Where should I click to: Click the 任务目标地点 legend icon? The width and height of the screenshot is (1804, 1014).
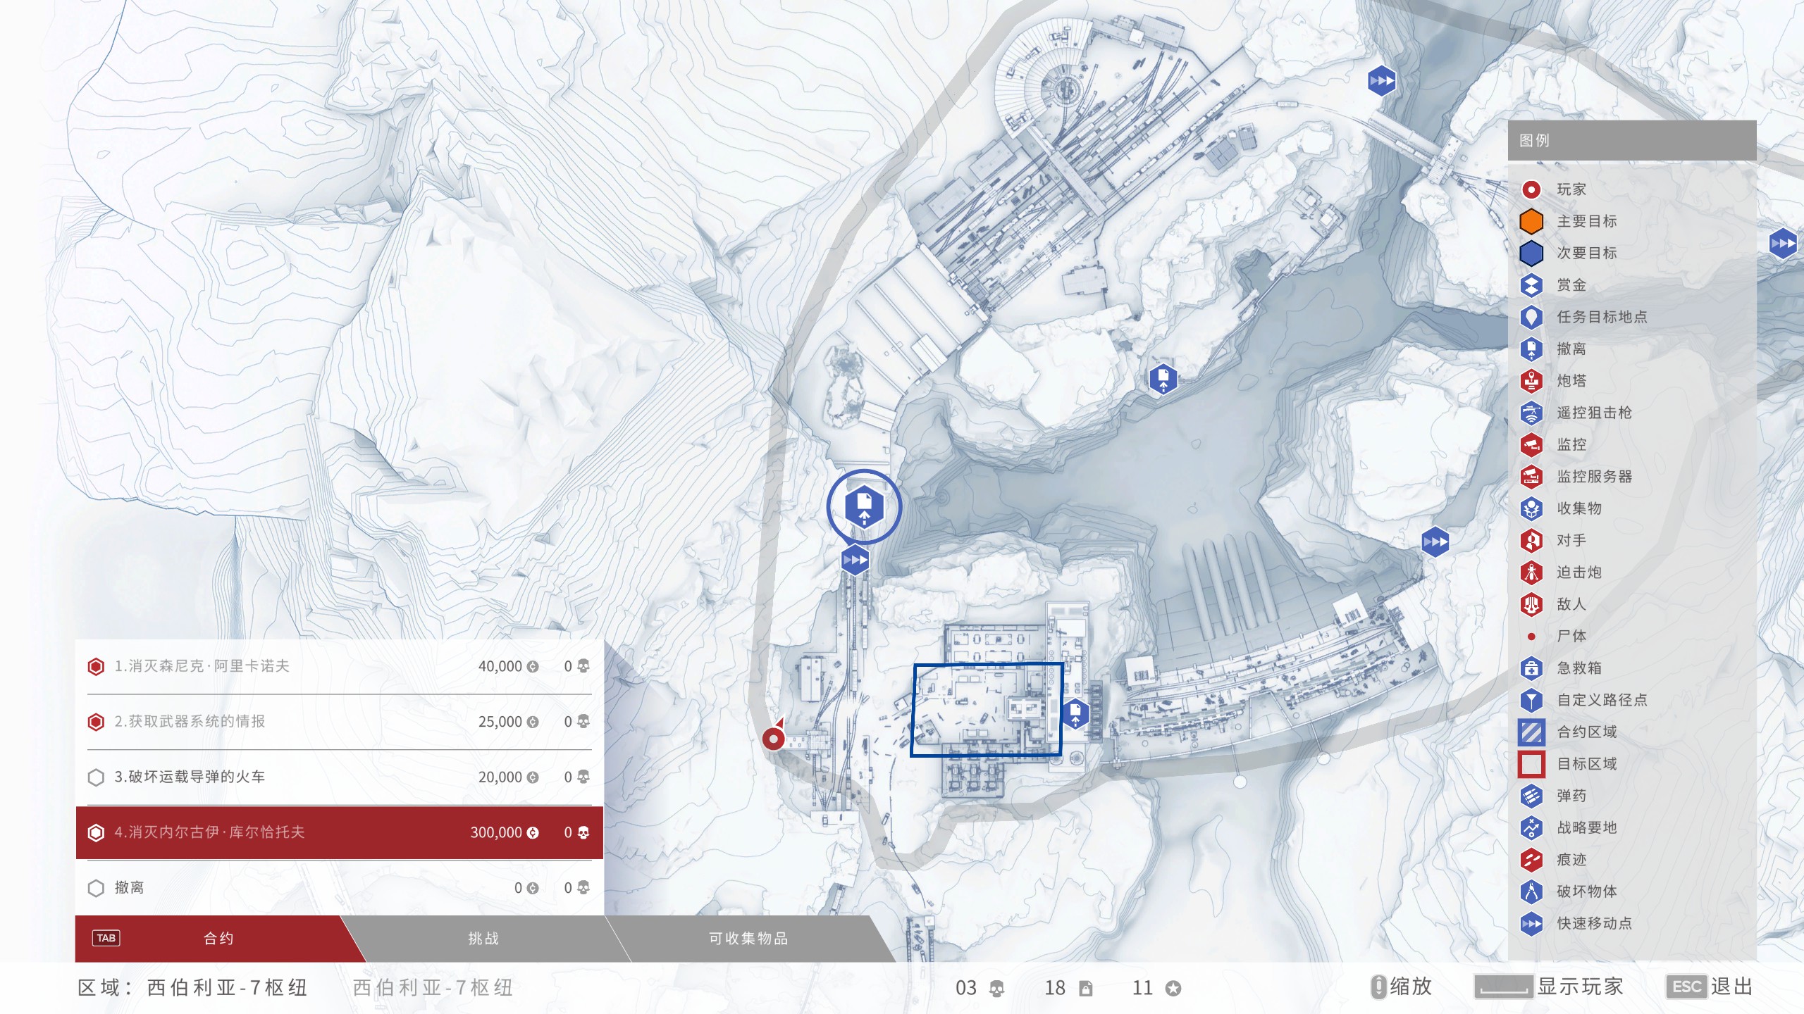(1531, 317)
